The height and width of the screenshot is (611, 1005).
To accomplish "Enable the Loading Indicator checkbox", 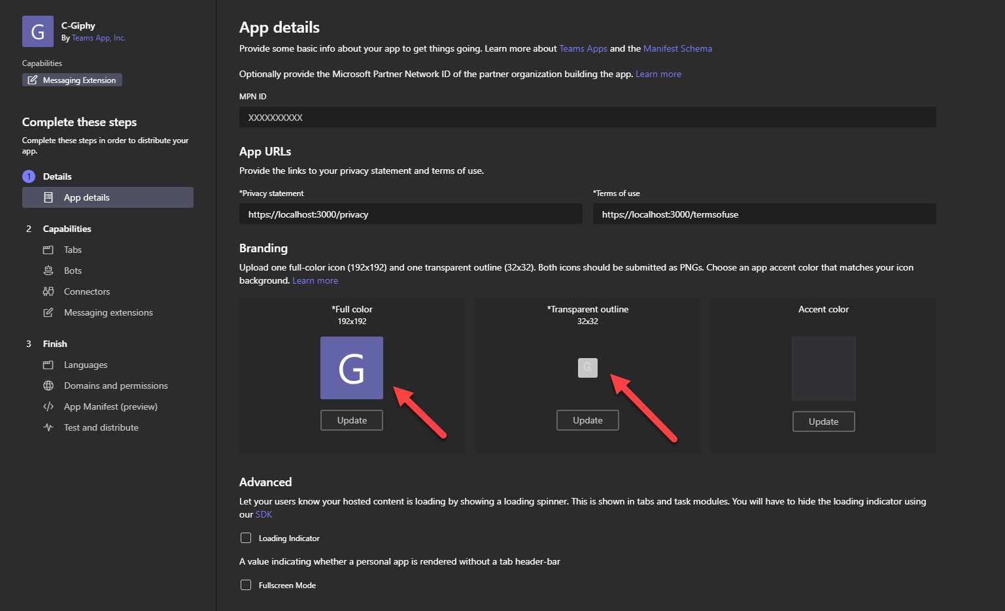I will (246, 538).
